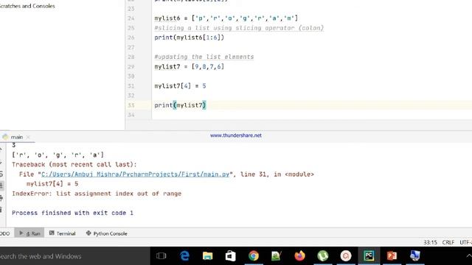472x265 pixels.
Task: Toggle scroll to end in Run console
Action: [1, 185]
